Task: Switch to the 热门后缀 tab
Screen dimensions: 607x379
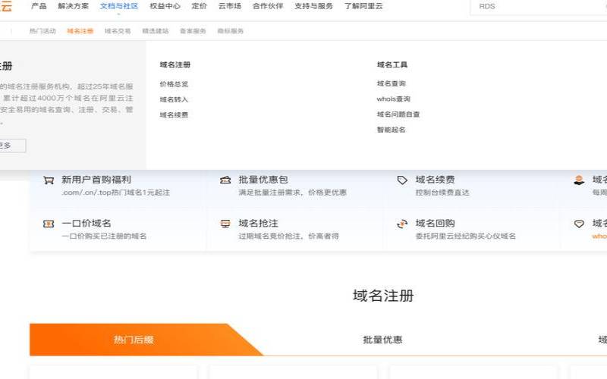Action: [134, 340]
